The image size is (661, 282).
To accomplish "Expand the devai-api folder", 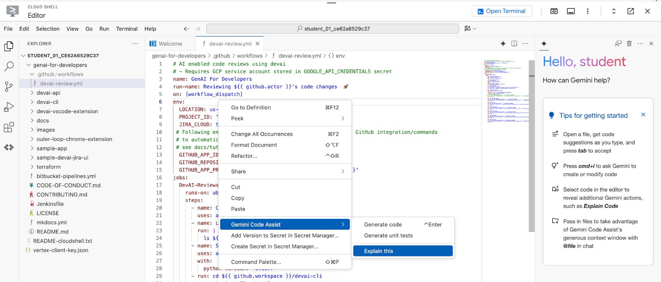I will [x=48, y=93].
